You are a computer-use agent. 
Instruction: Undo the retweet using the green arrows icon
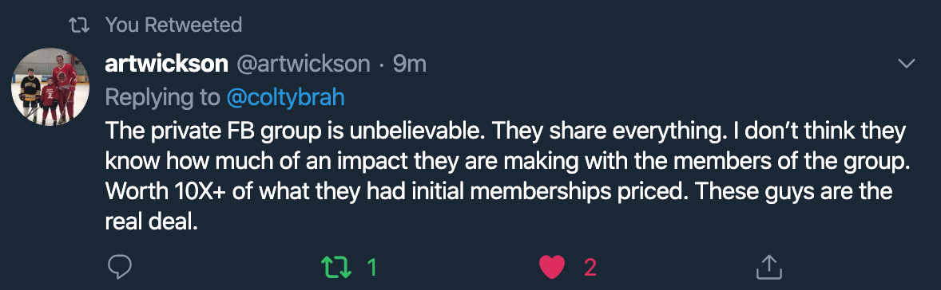click(337, 267)
